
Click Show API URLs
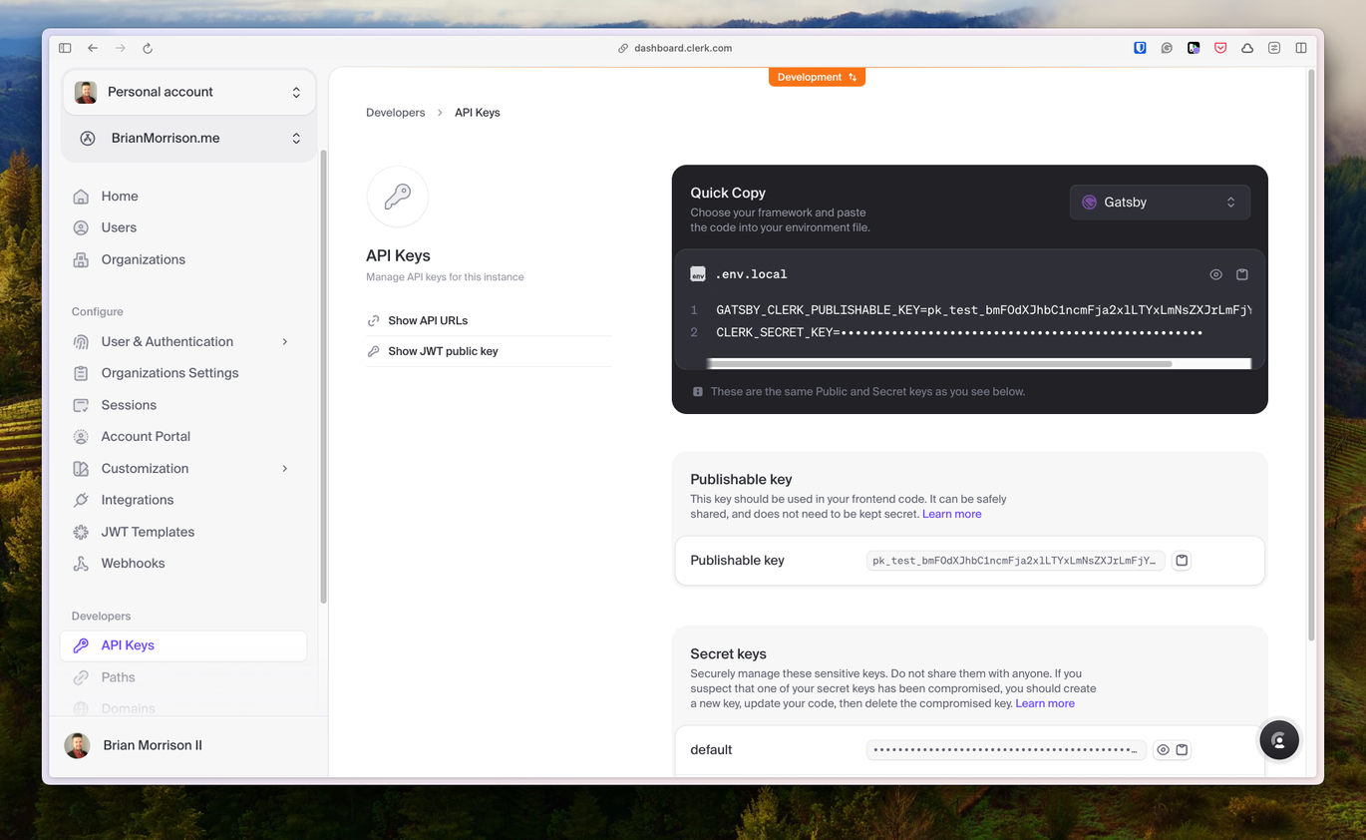coord(428,320)
